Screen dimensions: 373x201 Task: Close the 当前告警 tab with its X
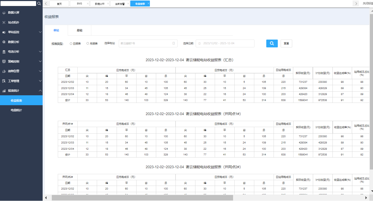pyautogui.click(x=128, y=4)
